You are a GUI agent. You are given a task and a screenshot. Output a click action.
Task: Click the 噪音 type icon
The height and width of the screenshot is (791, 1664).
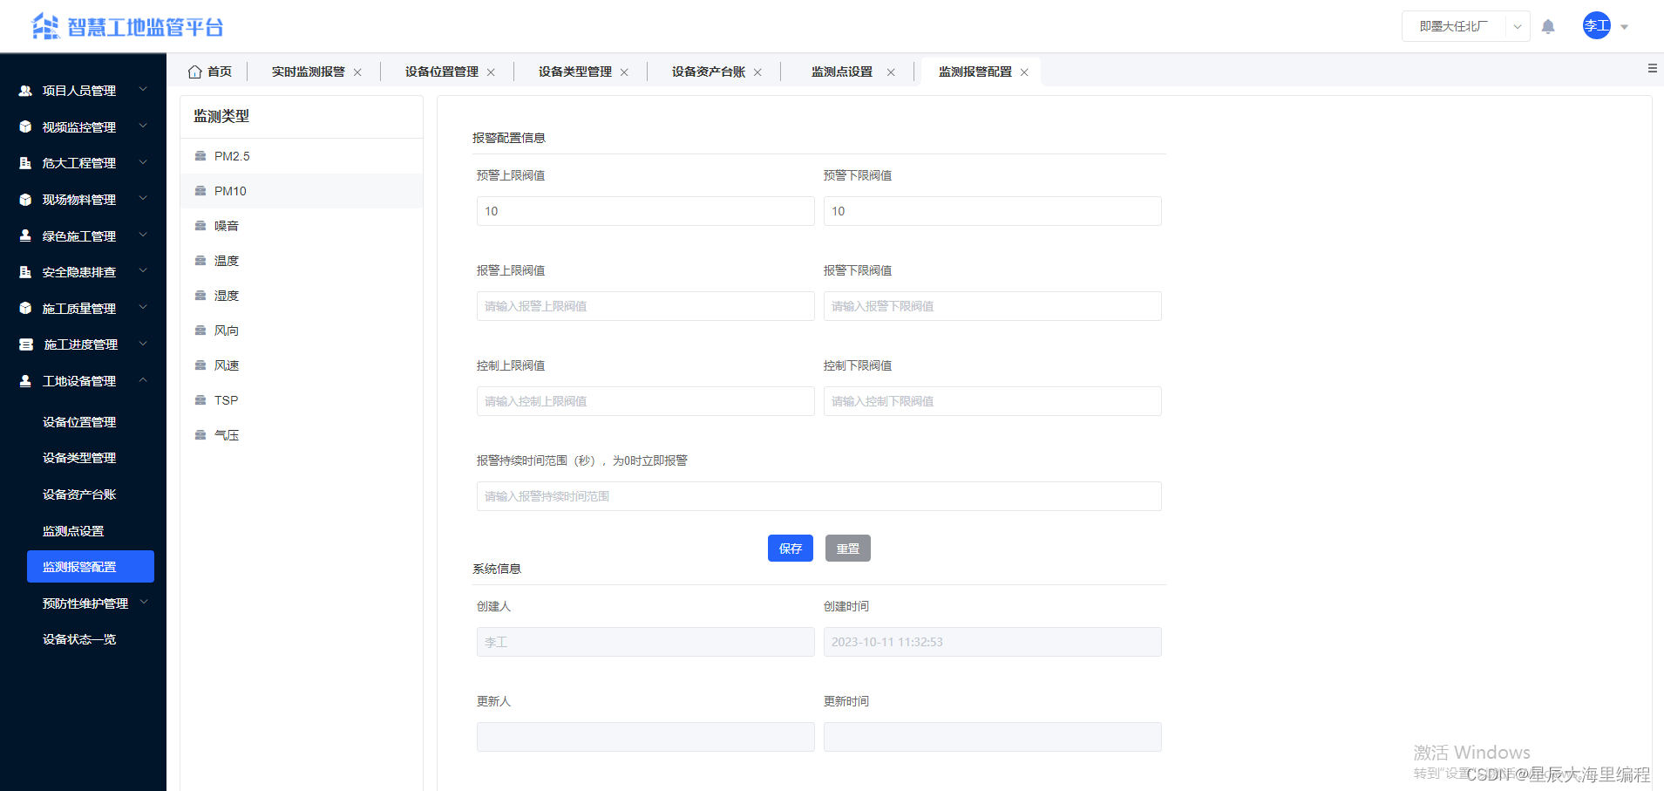click(200, 226)
